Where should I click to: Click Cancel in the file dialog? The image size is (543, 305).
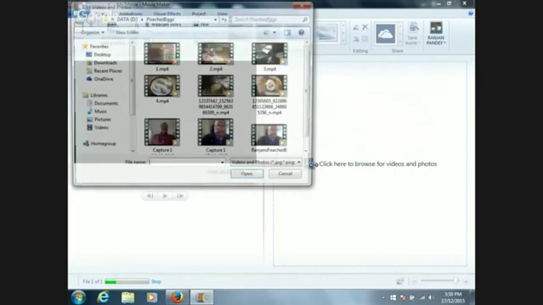285,174
